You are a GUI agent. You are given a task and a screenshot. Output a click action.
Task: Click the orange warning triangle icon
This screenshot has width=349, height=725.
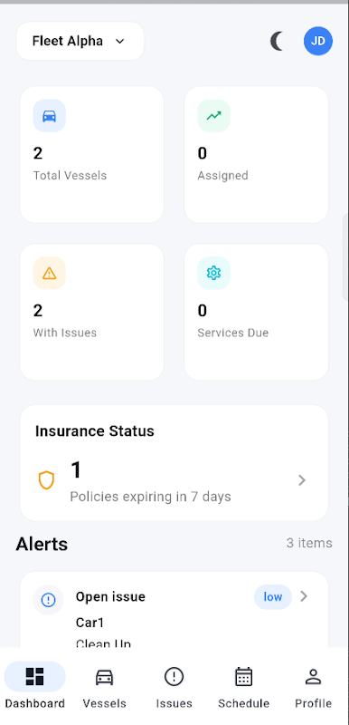tap(50, 274)
